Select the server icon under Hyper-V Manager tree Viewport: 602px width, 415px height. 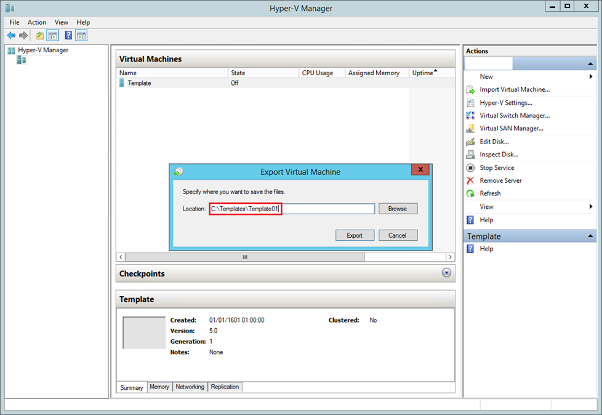21,60
